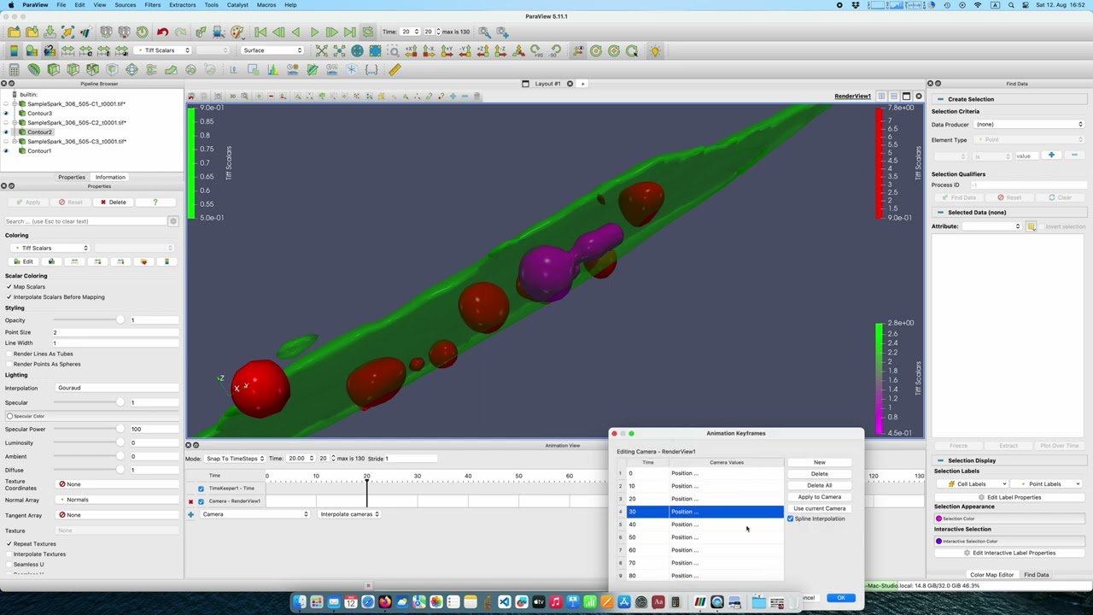Click the Threshold filter icon

92,69
